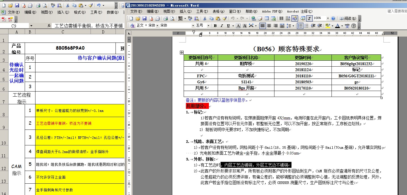Open Word 文件(F) menu
The height and width of the screenshot is (195, 407).
point(136,11)
